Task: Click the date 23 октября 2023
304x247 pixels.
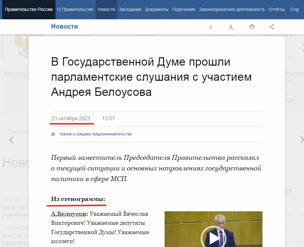Action: tap(71, 118)
